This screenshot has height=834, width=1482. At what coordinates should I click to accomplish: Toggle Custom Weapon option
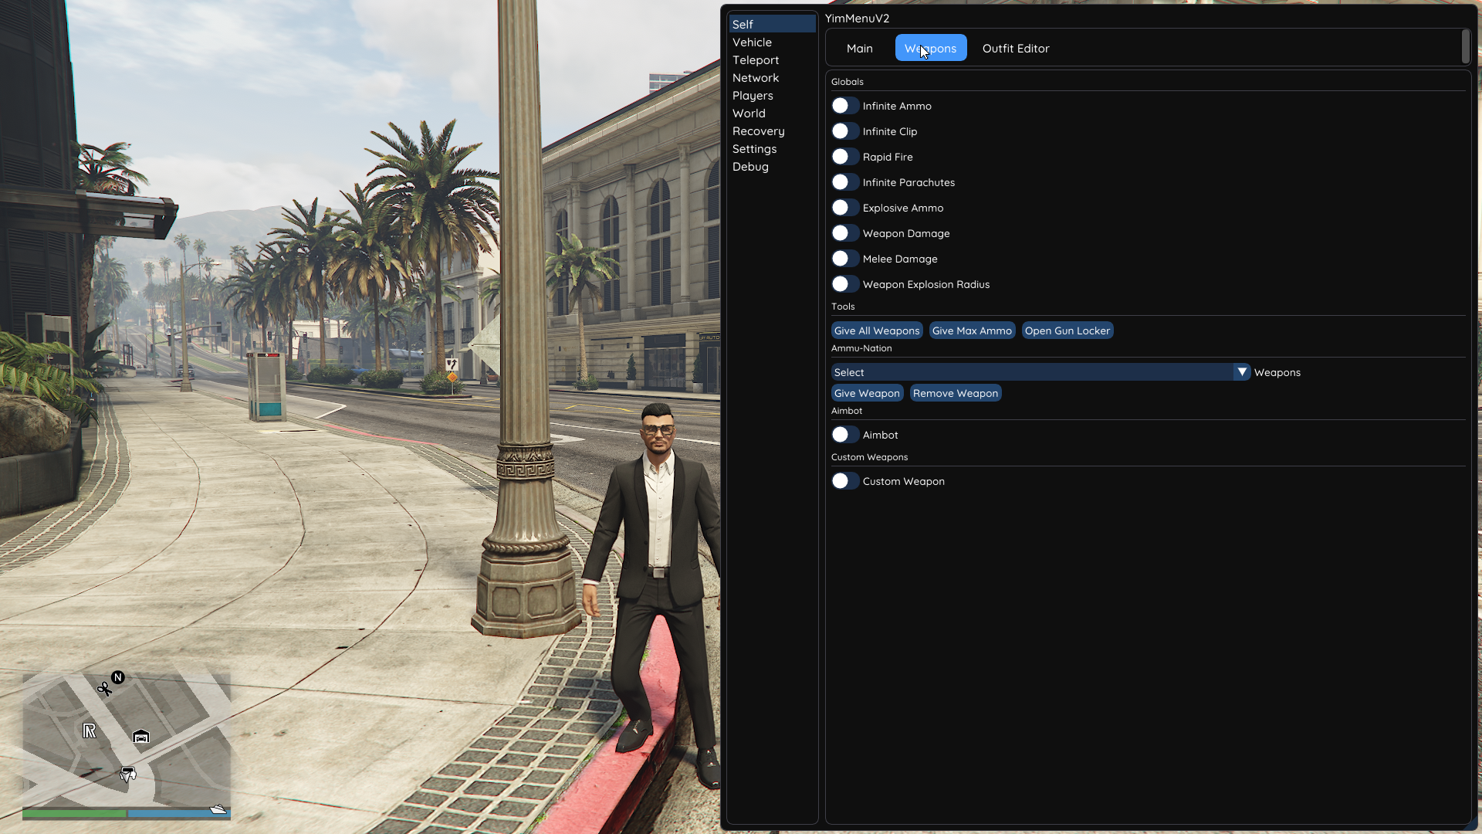[845, 481]
